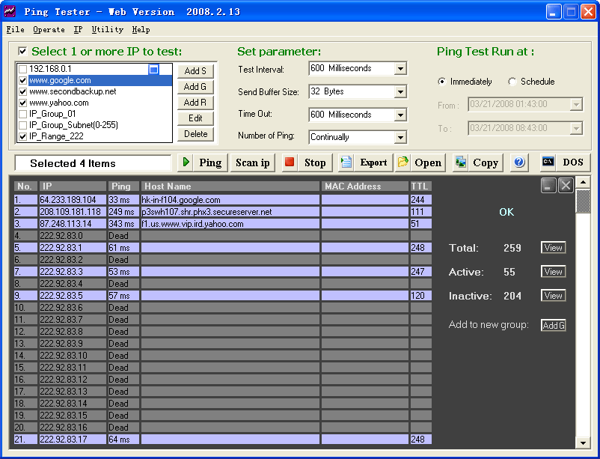
Task: Open the File menu
Action: click(15, 29)
